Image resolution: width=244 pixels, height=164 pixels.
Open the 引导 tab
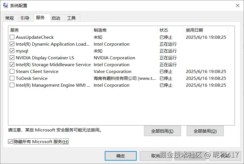pyautogui.click(x=25, y=18)
